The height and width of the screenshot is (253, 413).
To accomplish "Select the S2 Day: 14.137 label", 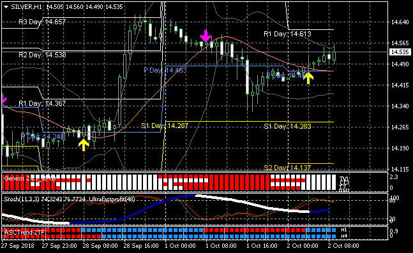I will pyautogui.click(x=287, y=168).
